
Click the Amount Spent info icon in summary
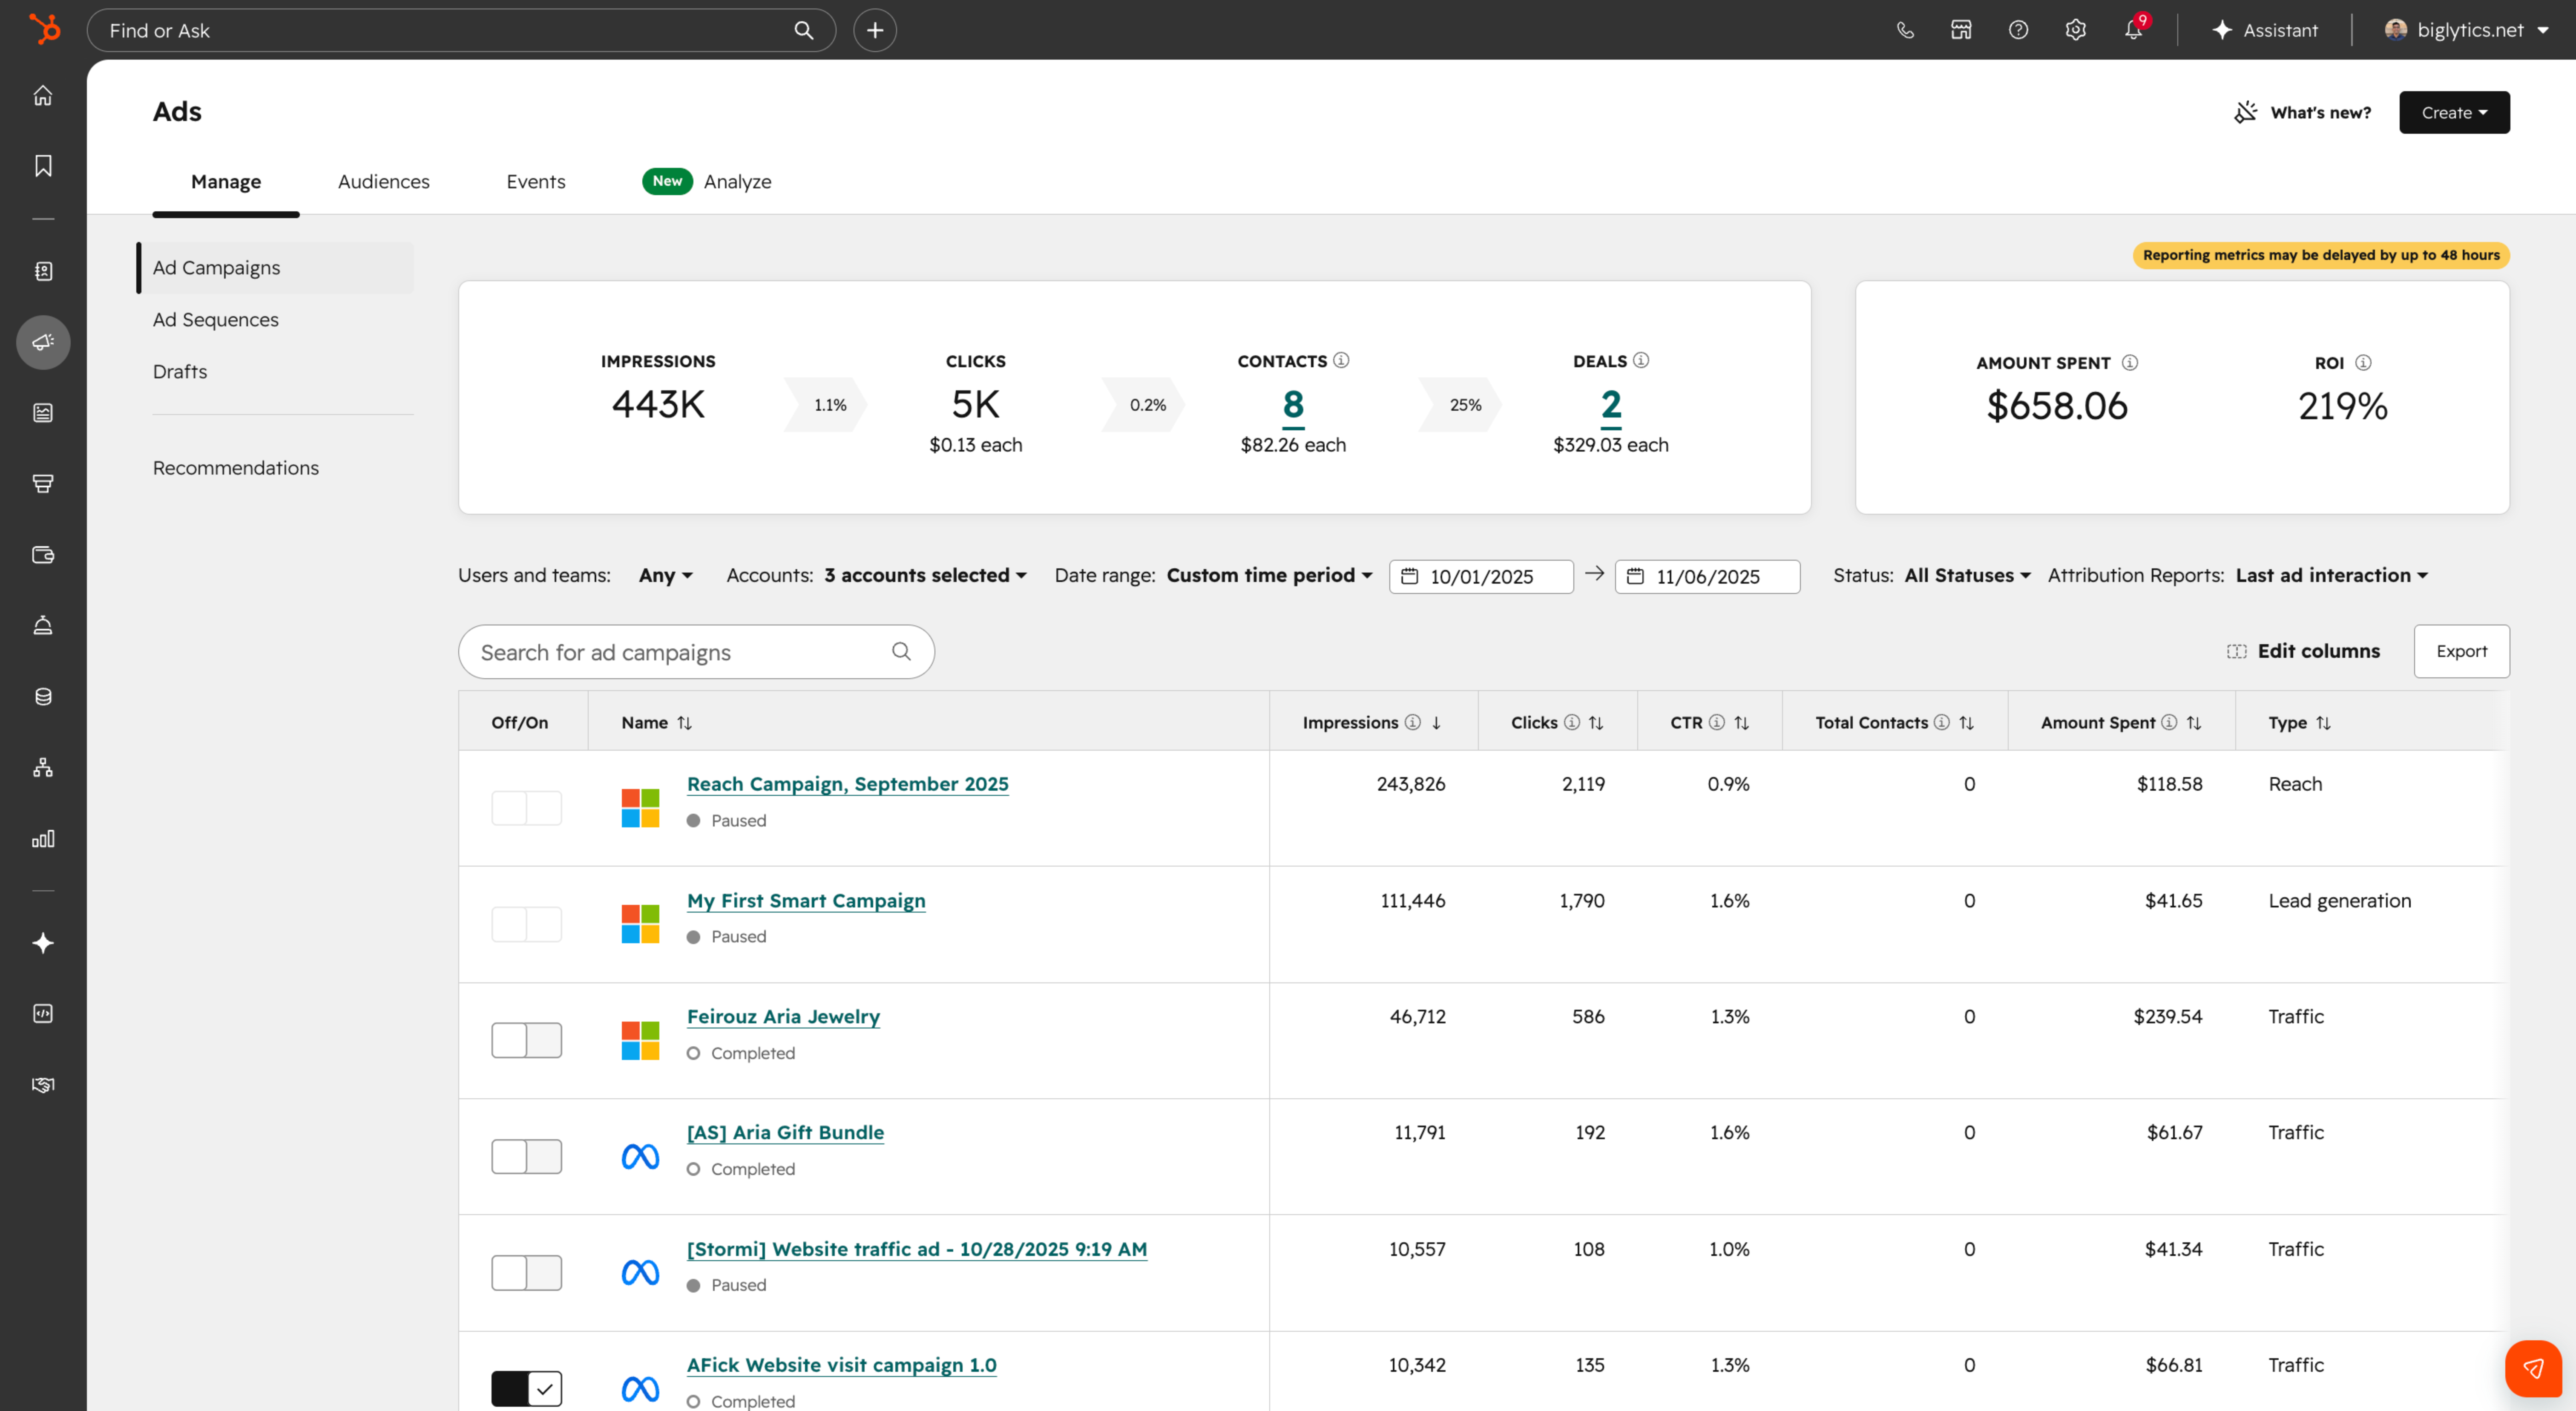point(2130,362)
